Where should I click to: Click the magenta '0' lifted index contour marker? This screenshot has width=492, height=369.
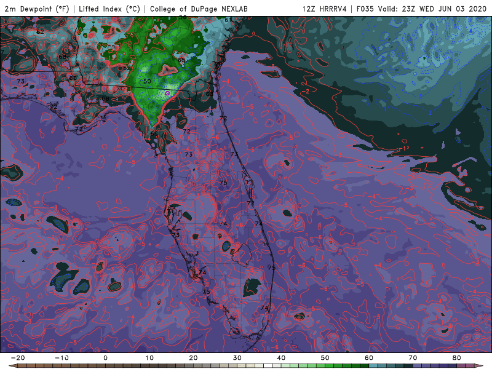click(x=167, y=93)
